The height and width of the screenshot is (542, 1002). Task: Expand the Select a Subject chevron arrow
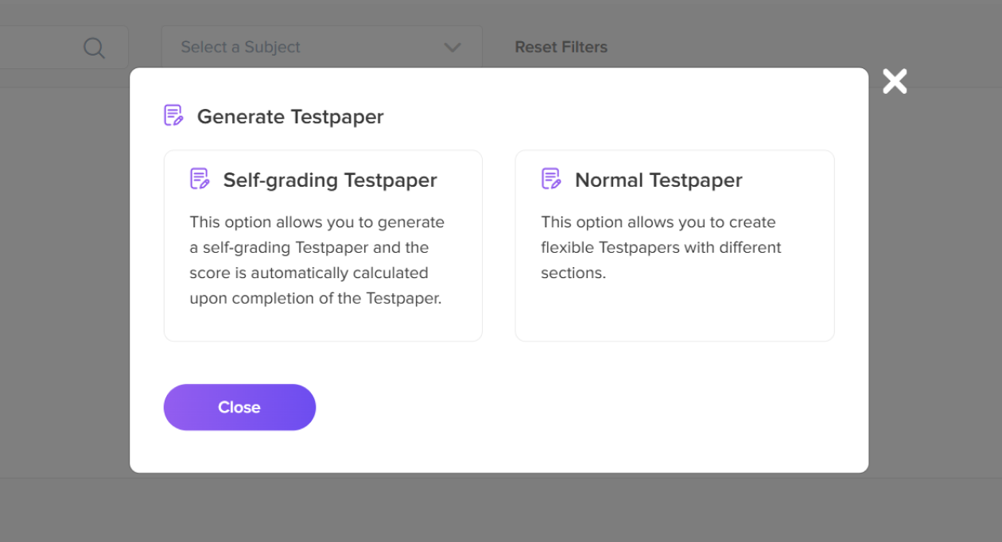tap(452, 48)
